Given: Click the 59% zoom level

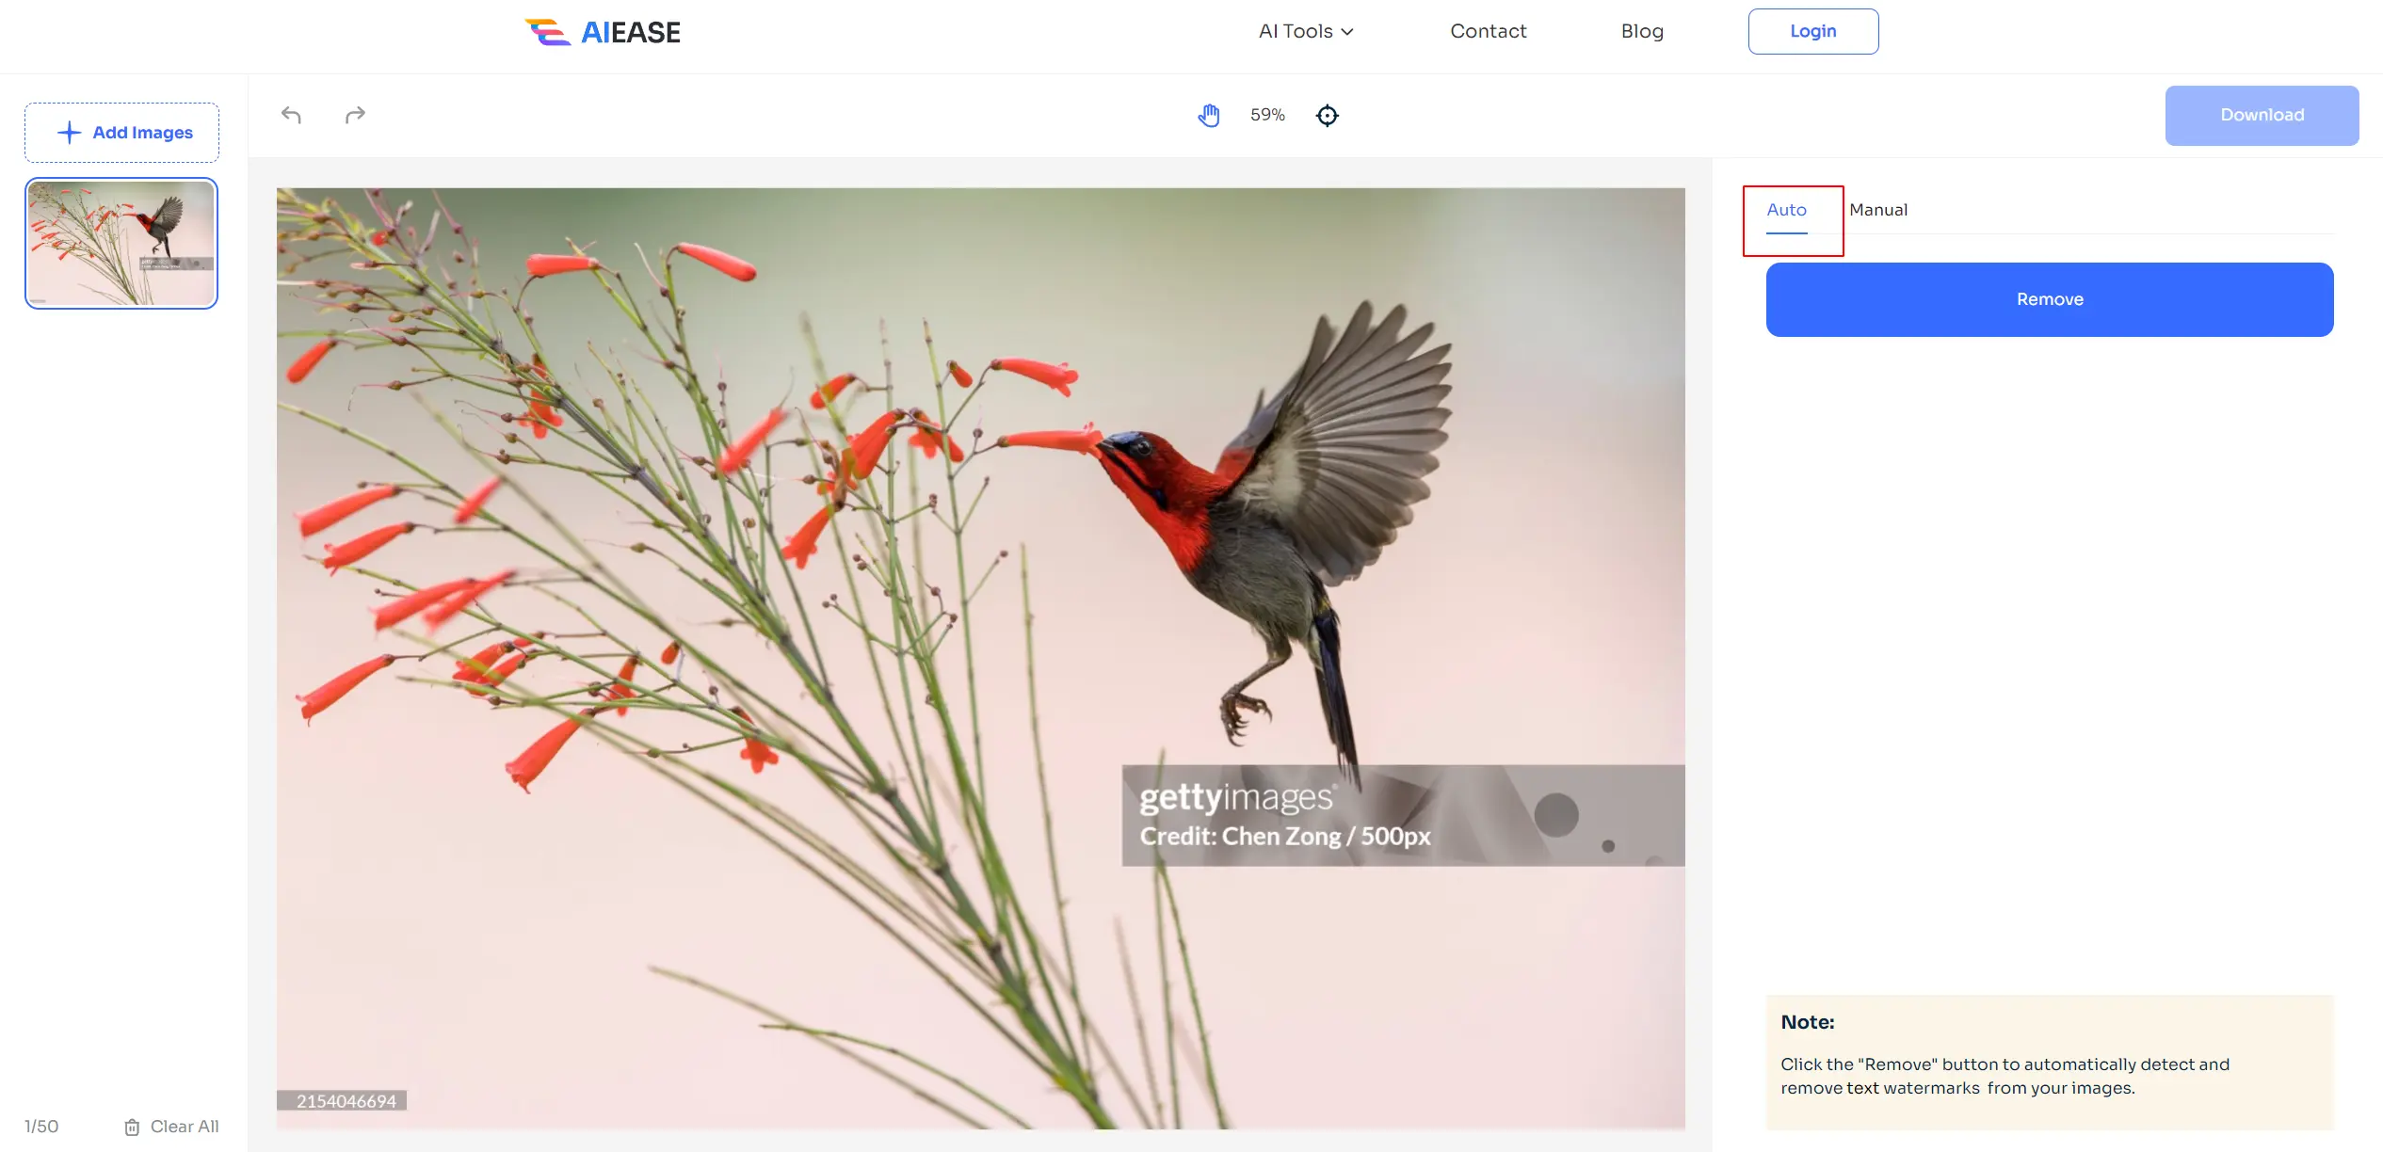Looking at the screenshot, I should pyautogui.click(x=1267, y=115).
